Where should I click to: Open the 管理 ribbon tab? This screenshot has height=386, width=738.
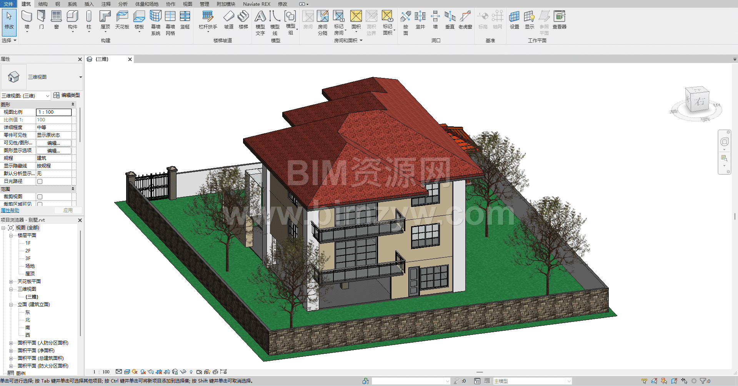pyautogui.click(x=204, y=4)
